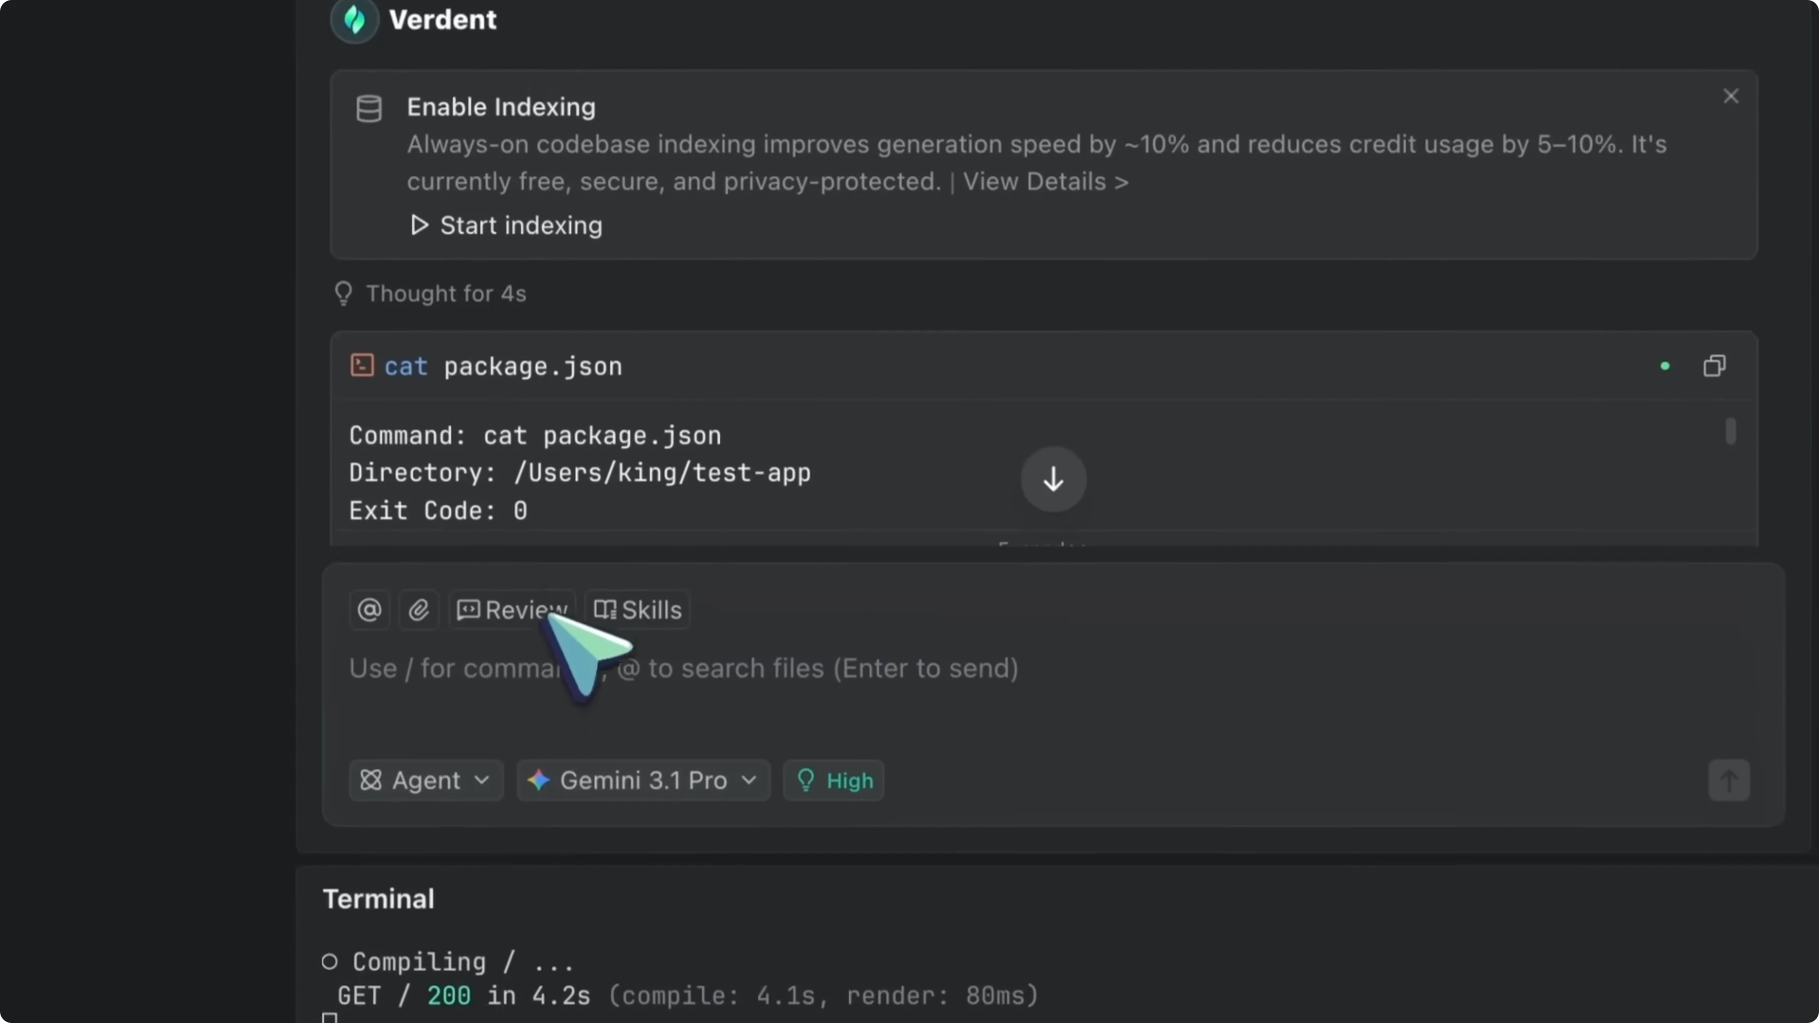This screenshot has width=1819, height=1023.
Task: Click the paperclip attachment icon
Action: point(419,610)
